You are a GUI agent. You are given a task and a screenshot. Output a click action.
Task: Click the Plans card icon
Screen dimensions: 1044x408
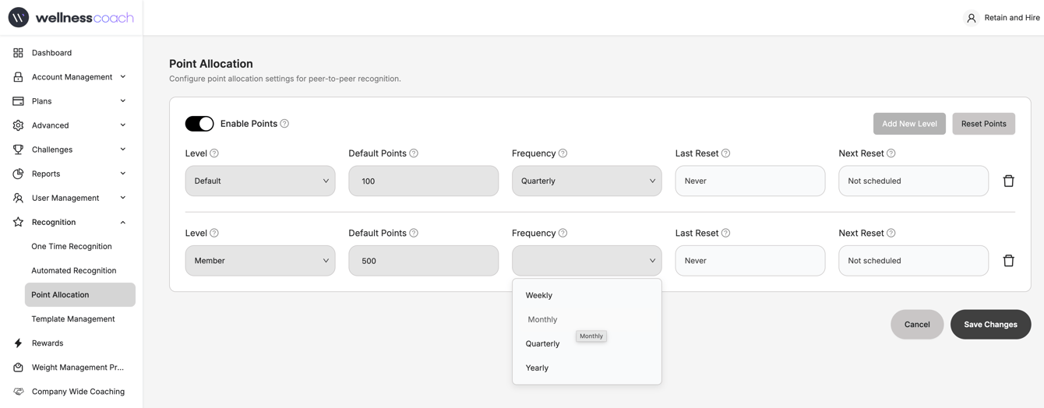tap(18, 101)
